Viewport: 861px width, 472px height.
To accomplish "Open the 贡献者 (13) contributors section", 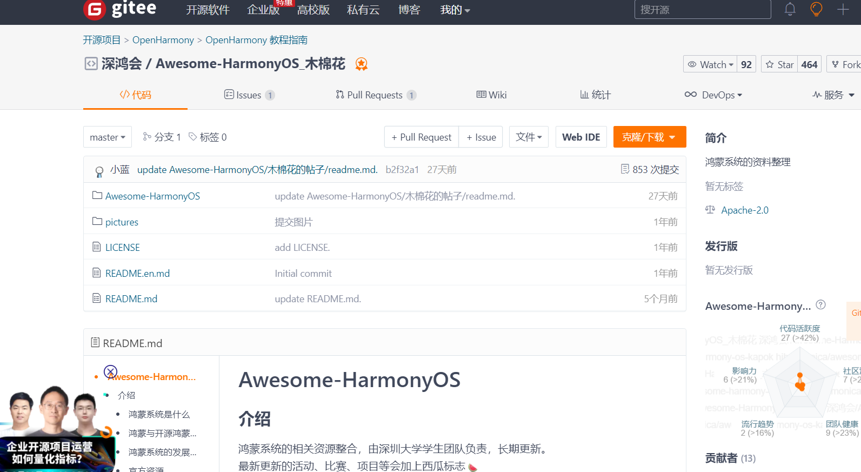I will 730,458.
